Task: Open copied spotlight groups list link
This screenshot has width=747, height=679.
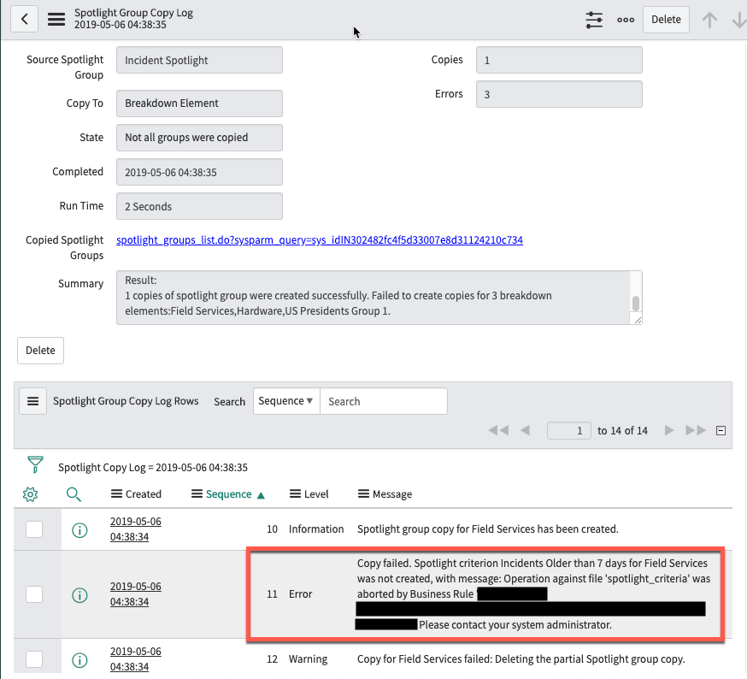Action: click(x=320, y=239)
